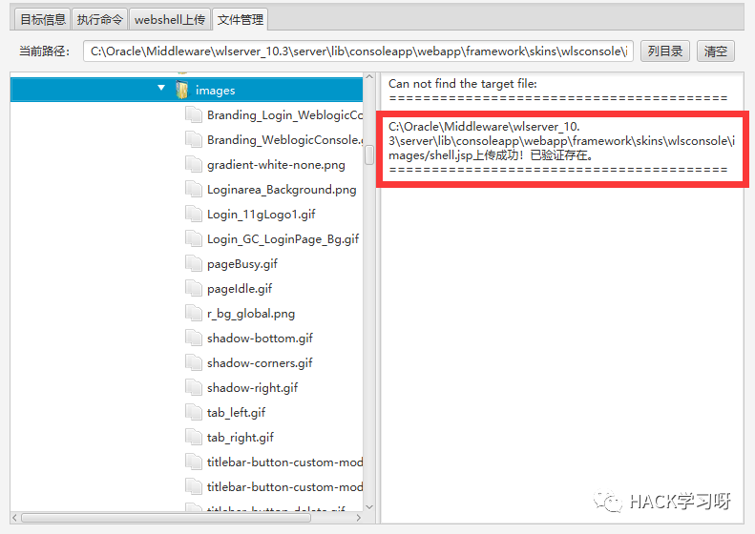Open the 执行命令 tab
755x534 pixels.
pos(99,20)
